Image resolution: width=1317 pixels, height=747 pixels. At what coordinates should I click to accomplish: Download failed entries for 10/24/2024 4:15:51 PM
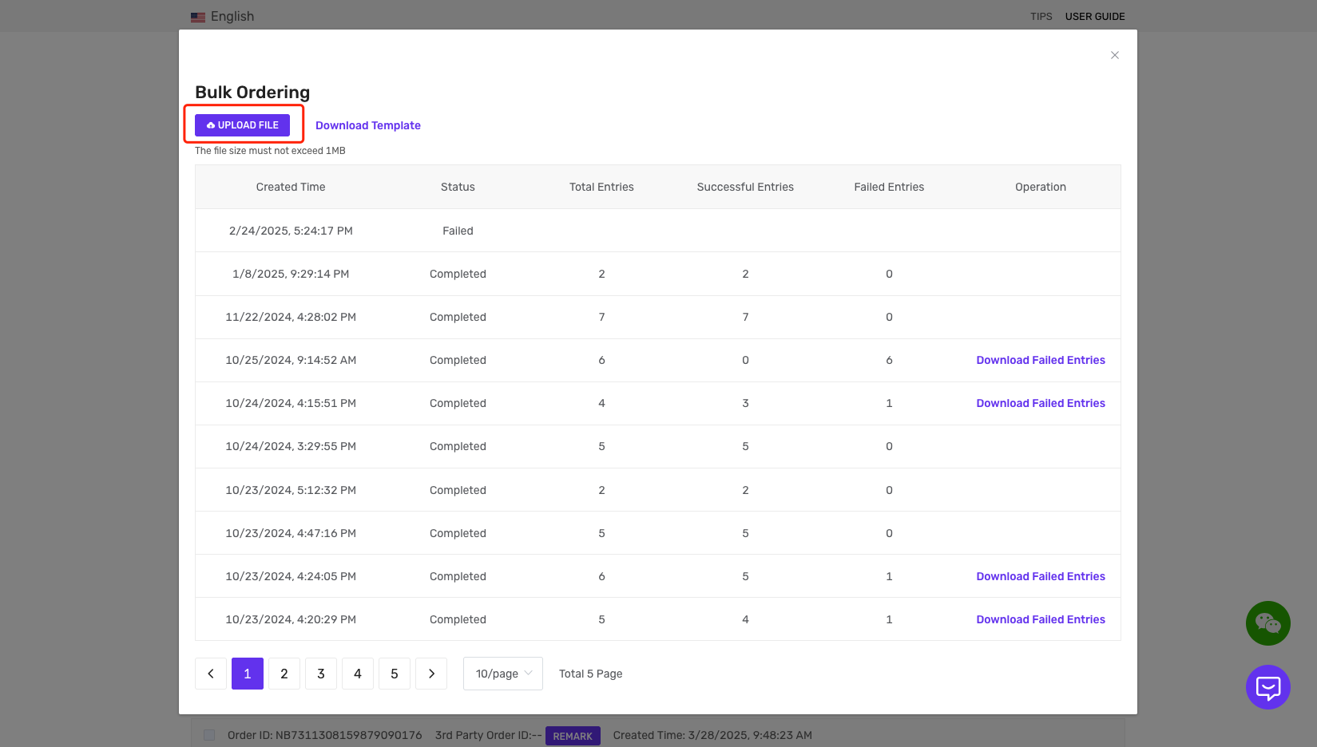1040,403
